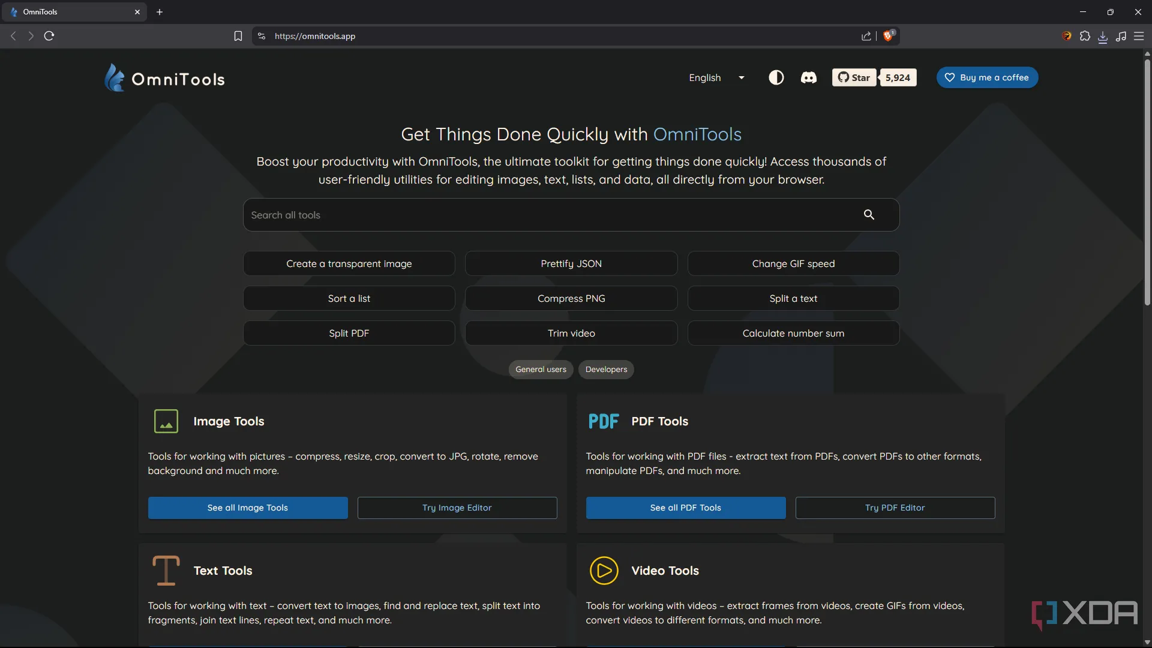
Task: Click the GitHub Star button
Action: (x=854, y=77)
